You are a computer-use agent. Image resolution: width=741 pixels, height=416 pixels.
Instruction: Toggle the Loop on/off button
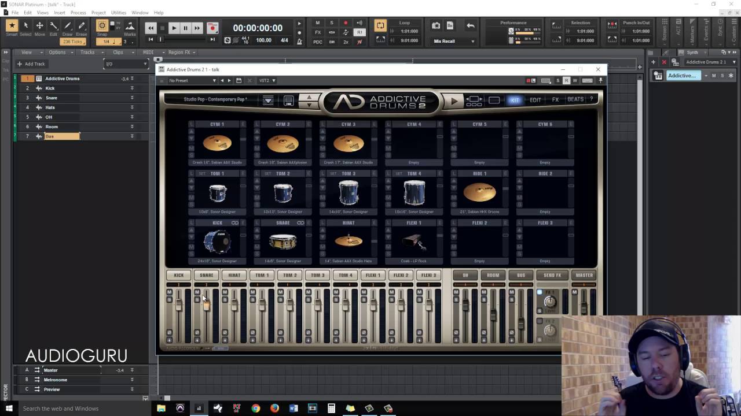pos(380,25)
